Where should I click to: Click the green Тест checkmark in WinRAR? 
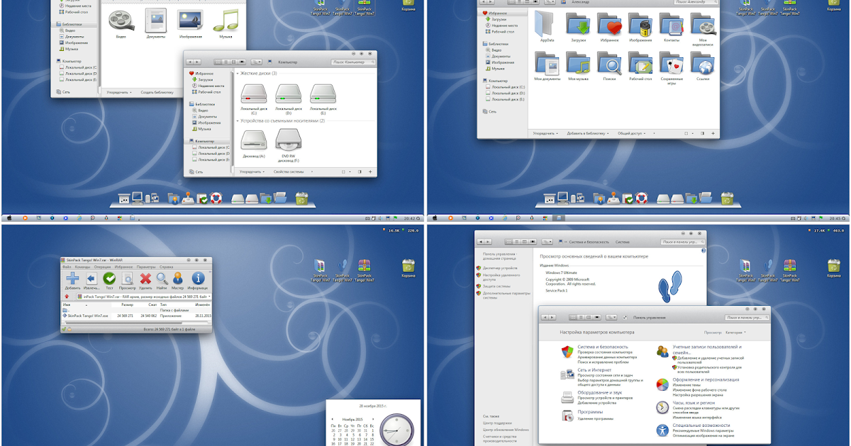pyautogui.click(x=109, y=278)
